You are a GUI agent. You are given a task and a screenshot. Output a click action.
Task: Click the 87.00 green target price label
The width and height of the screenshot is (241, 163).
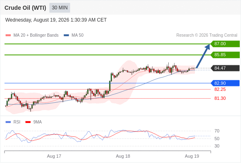coord(225,44)
